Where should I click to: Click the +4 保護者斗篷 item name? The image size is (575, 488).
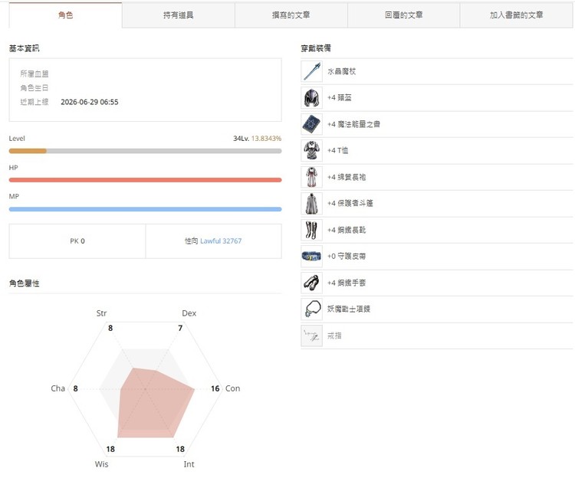point(350,203)
